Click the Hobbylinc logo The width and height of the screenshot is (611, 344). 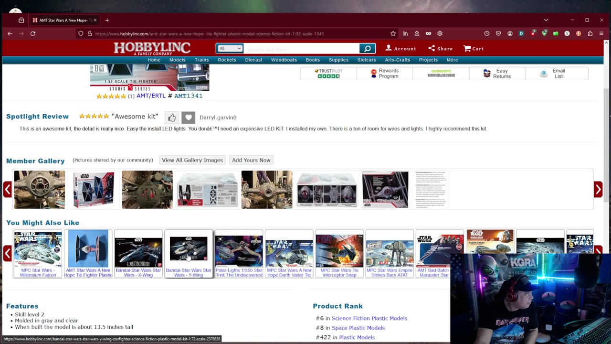click(152, 49)
